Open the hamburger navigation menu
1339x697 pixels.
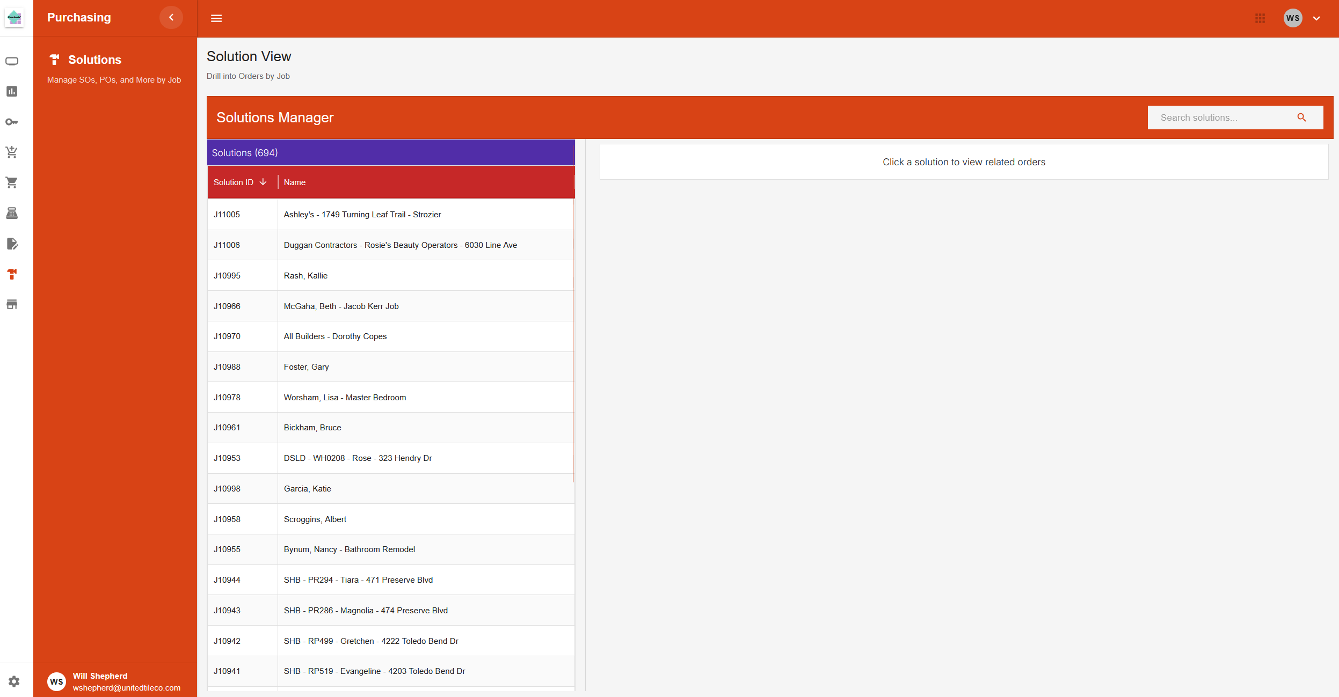click(x=216, y=18)
